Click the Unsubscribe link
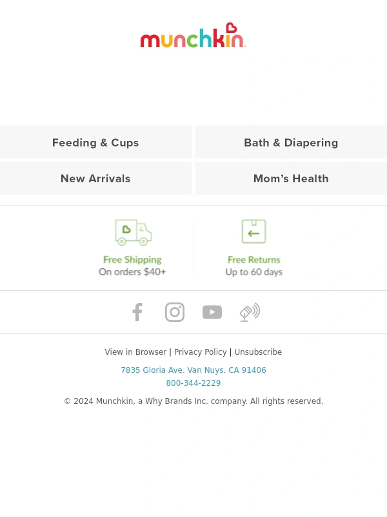 258,352
